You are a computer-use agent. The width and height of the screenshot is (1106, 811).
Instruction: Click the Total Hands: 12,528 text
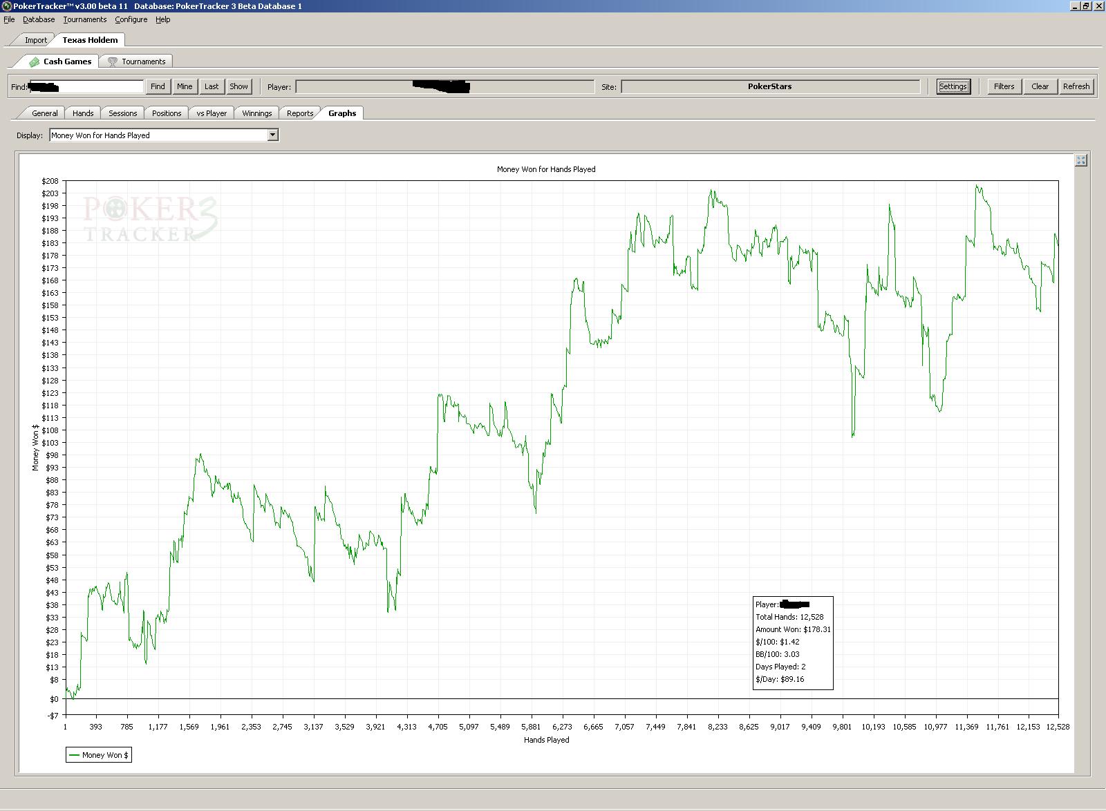(x=789, y=617)
